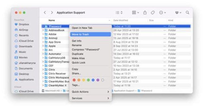Expand the Animoji folder
Screen dimensions: 204x108
point(43,38)
